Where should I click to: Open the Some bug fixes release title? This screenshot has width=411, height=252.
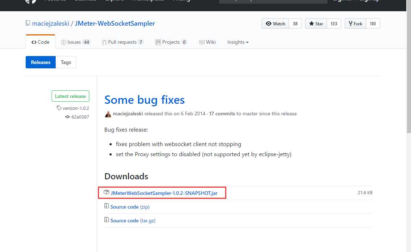(145, 100)
